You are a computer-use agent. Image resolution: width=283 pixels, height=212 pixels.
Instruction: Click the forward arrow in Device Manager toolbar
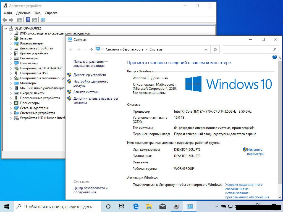point(11,20)
